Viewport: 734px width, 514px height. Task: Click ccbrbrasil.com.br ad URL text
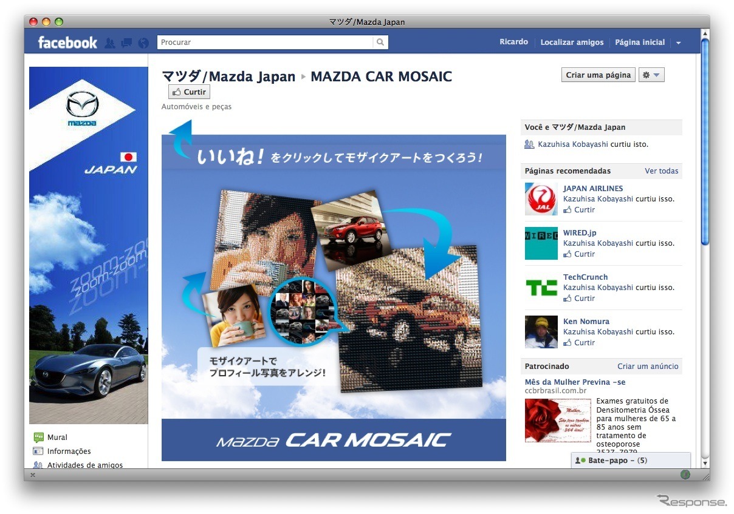click(555, 391)
